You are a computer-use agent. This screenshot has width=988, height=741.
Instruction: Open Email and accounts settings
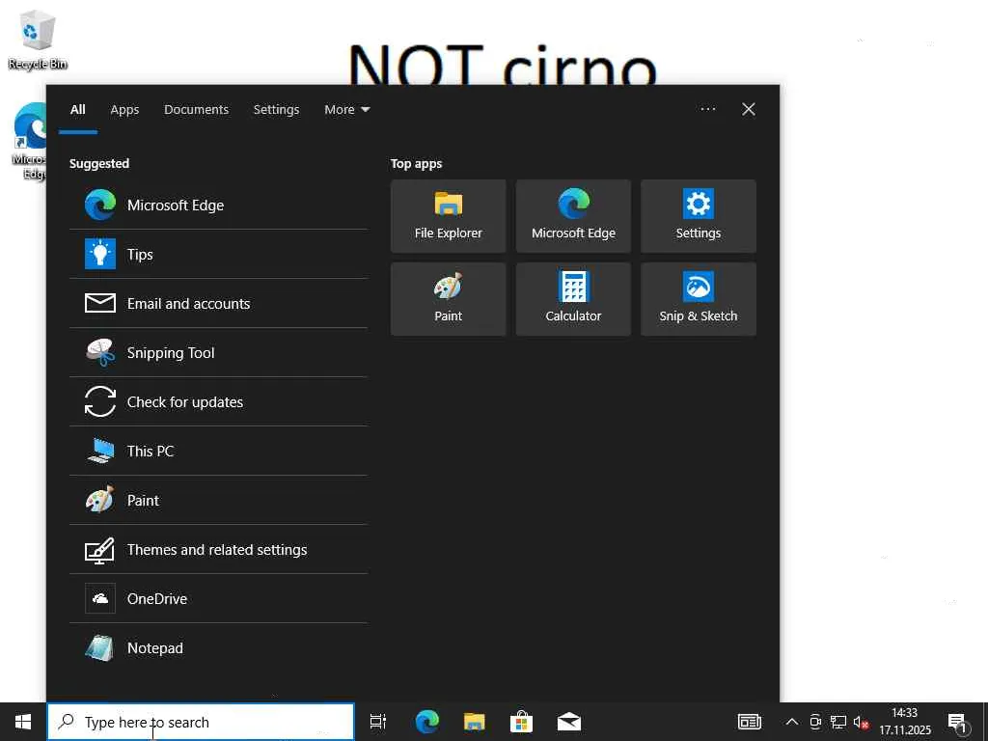218,303
